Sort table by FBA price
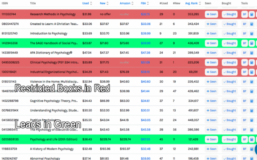257x160 pixels. [145, 3]
